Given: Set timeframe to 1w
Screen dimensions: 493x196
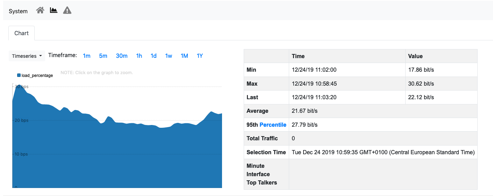Looking at the screenshot, I should point(169,56).
